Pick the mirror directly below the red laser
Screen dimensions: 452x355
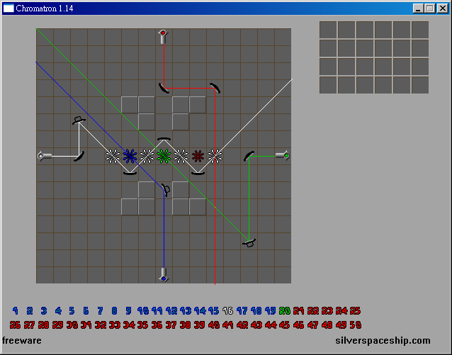coord(164,88)
